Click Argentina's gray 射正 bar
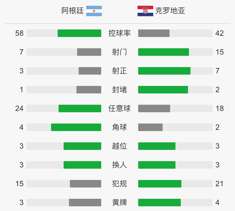 pyautogui.click(x=90, y=71)
